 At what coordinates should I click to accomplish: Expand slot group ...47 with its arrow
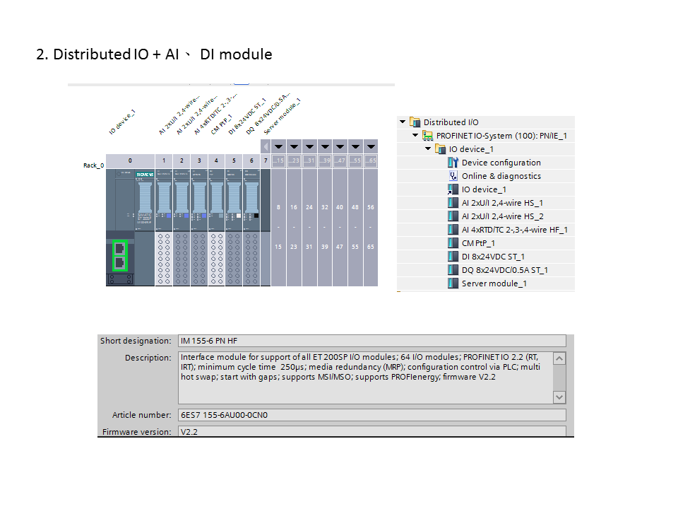point(340,146)
